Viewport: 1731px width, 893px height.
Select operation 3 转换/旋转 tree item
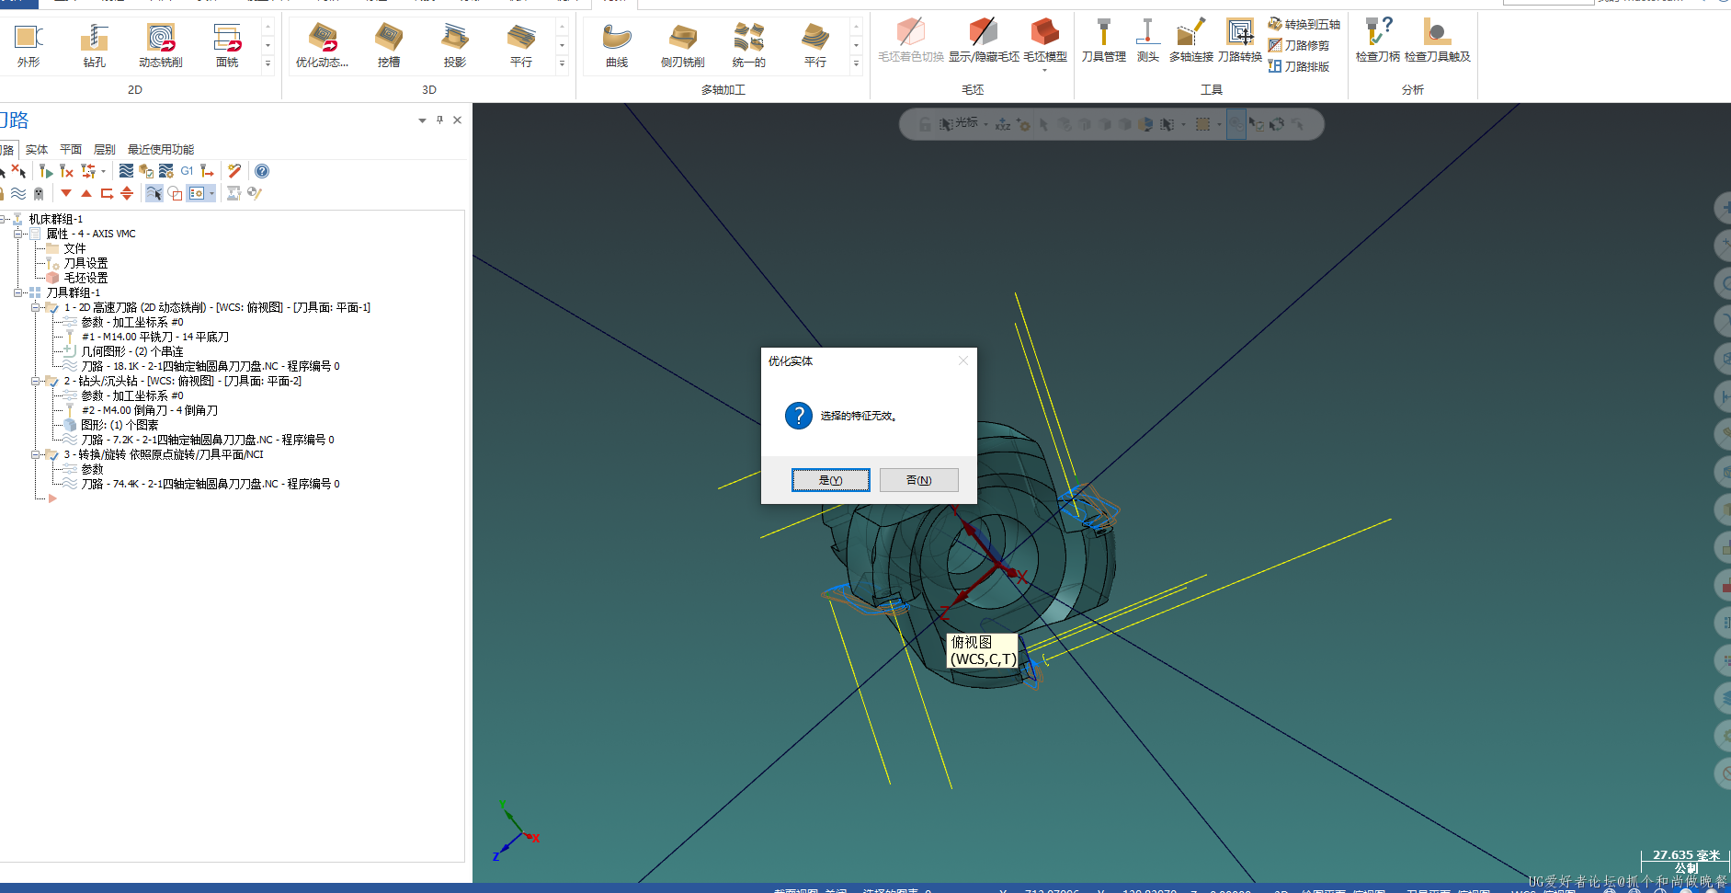(164, 454)
